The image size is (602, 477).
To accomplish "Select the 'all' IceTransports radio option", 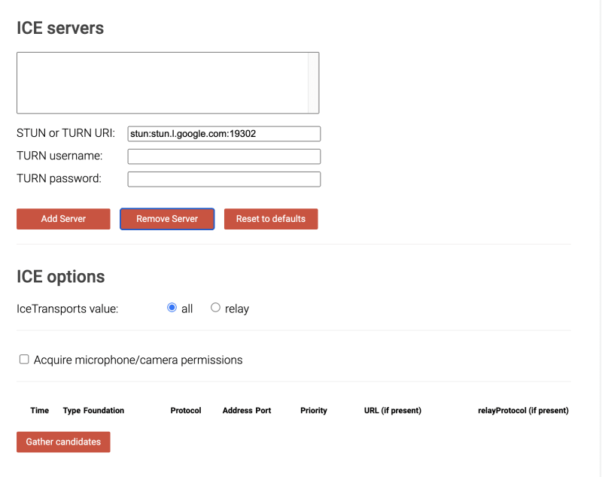I will (x=172, y=308).
